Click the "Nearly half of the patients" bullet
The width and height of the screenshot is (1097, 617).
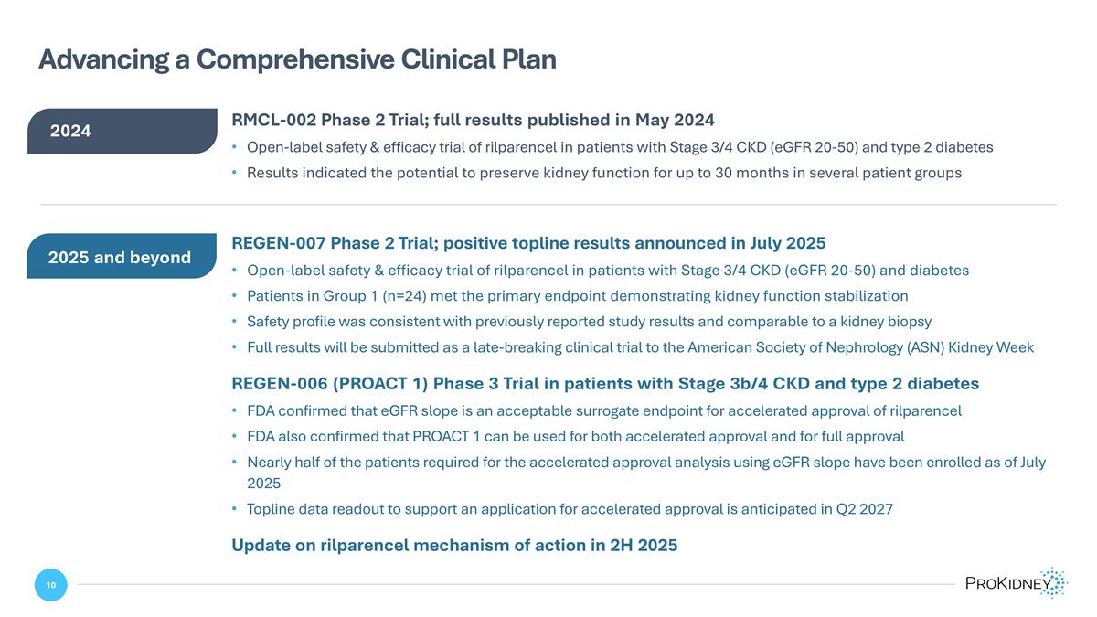coord(645,463)
